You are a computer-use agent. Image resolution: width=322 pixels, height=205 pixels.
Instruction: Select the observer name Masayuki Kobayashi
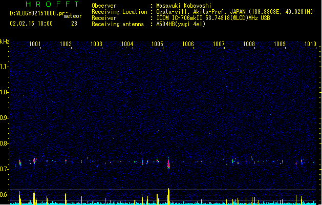[184, 6]
